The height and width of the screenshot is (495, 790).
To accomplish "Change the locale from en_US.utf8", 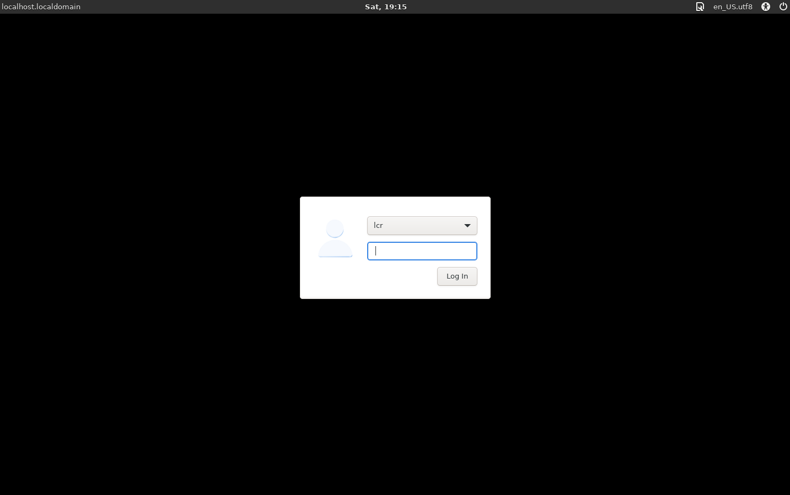I will tap(732, 7).
